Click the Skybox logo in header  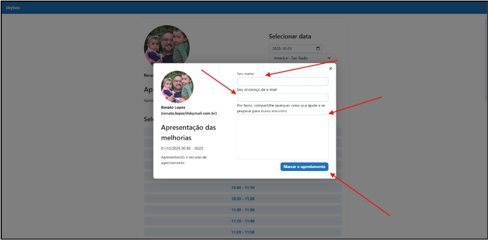tap(13, 7)
